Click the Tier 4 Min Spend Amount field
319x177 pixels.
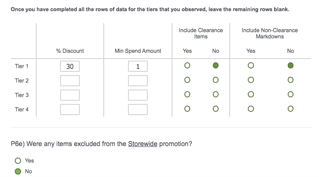pos(138,109)
